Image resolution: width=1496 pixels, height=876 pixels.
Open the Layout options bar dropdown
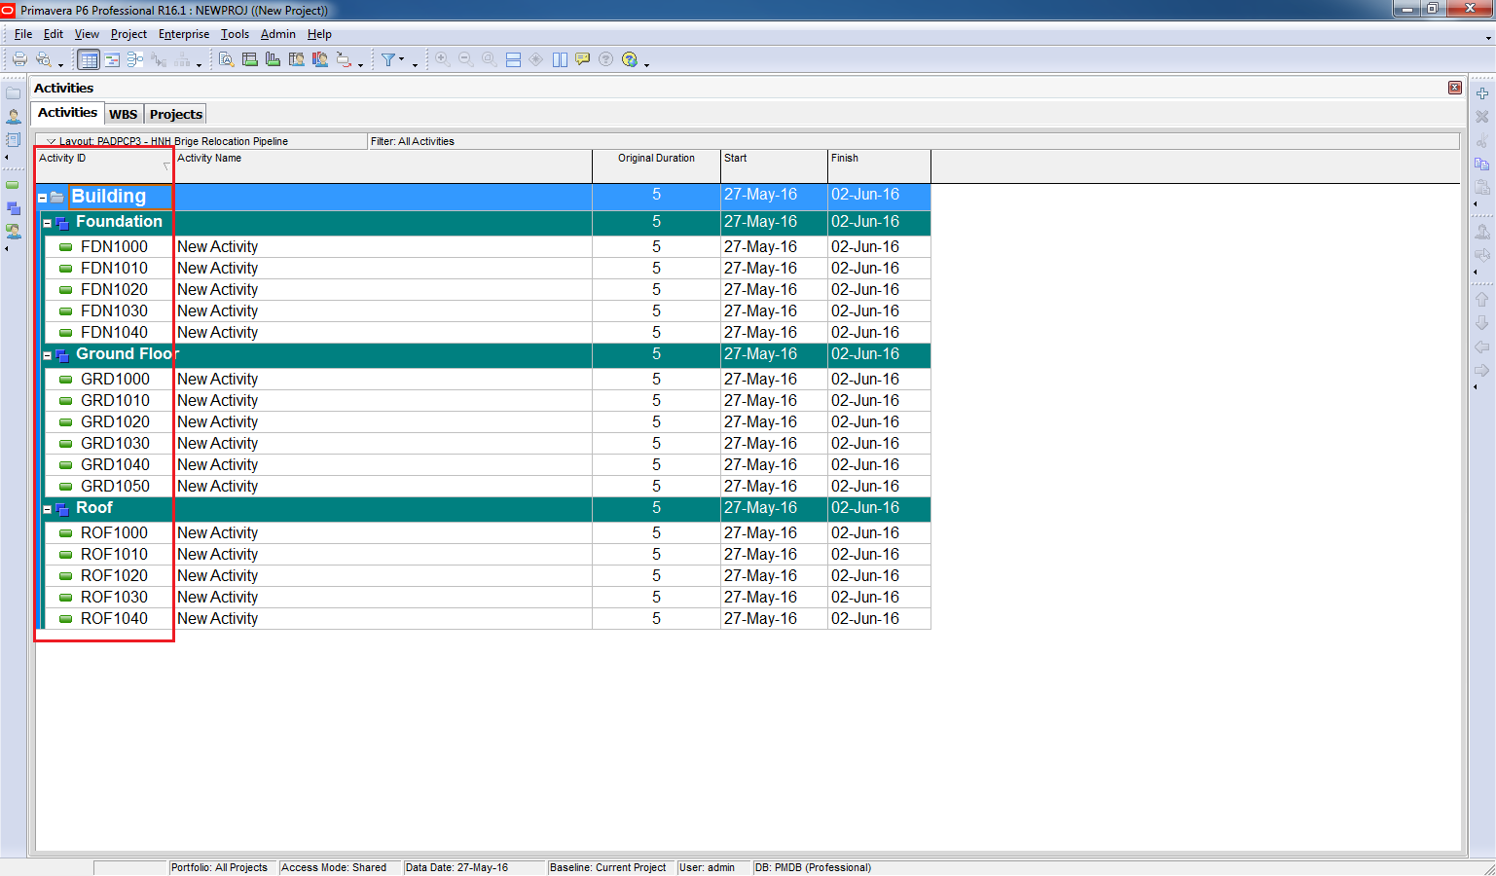pyautogui.click(x=52, y=141)
